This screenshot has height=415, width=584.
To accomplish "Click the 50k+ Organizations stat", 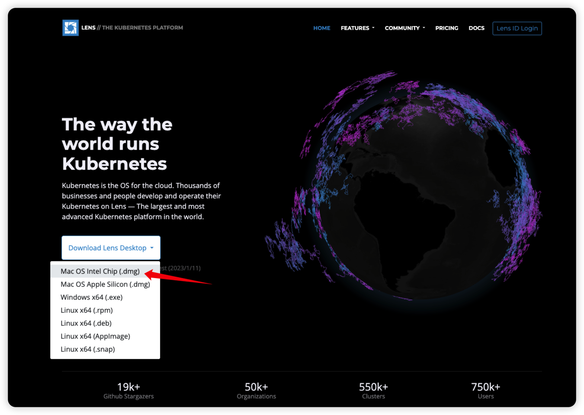I will pyautogui.click(x=256, y=390).
